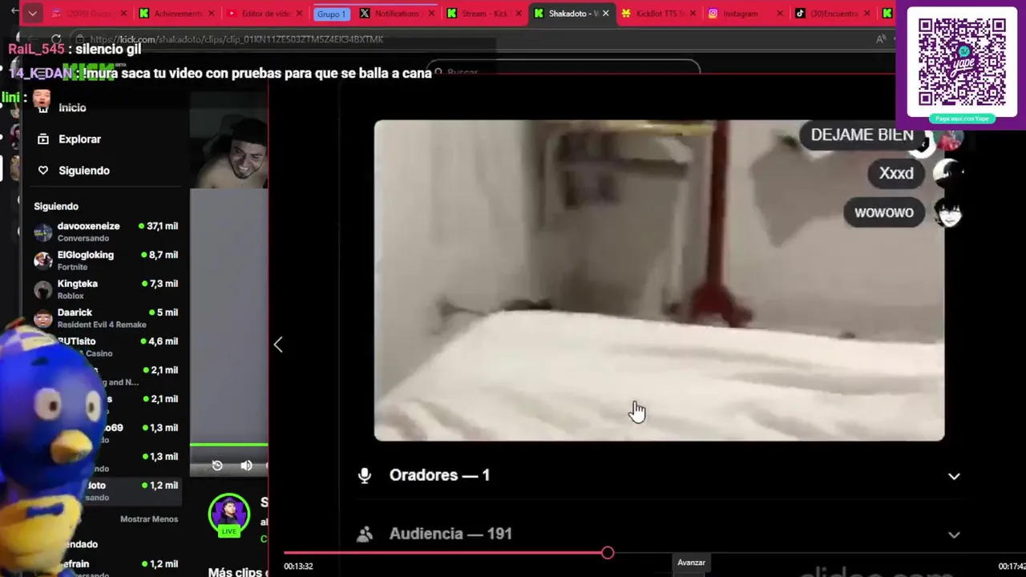
Task: Click the streamer LIVE avatar
Action: point(229,514)
